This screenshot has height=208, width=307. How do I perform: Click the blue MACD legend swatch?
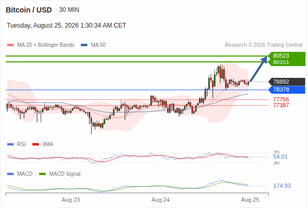pos(10,174)
